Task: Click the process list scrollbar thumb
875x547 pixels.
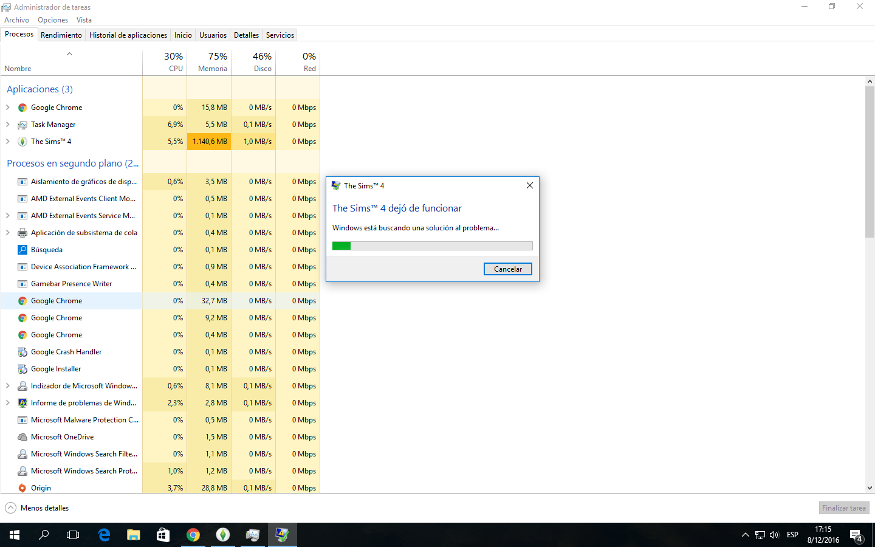Action: (x=870, y=162)
